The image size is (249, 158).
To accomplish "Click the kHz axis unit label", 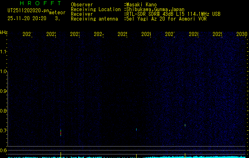I will tap(4, 32).
